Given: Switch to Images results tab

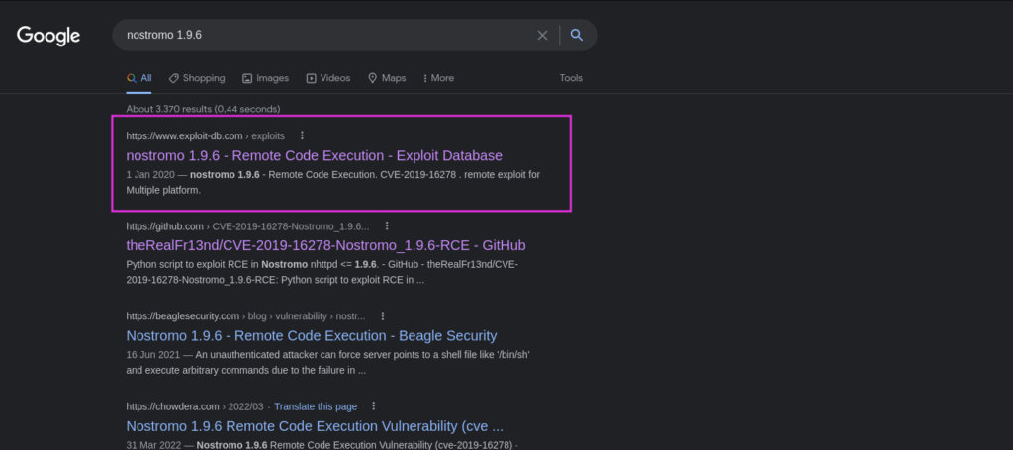Looking at the screenshot, I should pos(265,78).
